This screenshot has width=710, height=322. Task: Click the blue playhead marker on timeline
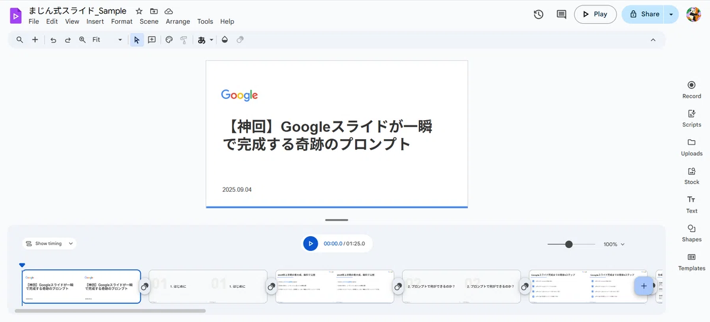pyautogui.click(x=22, y=265)
